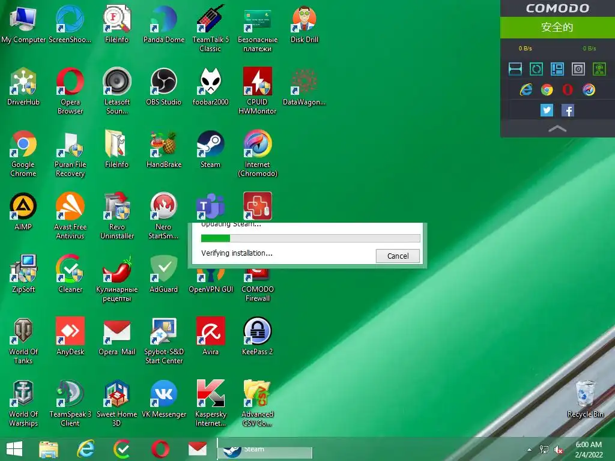Open the COMODO Firewall desktop shortcut
The width and height of the screenshot is (615, 461).
pos(257,284)
